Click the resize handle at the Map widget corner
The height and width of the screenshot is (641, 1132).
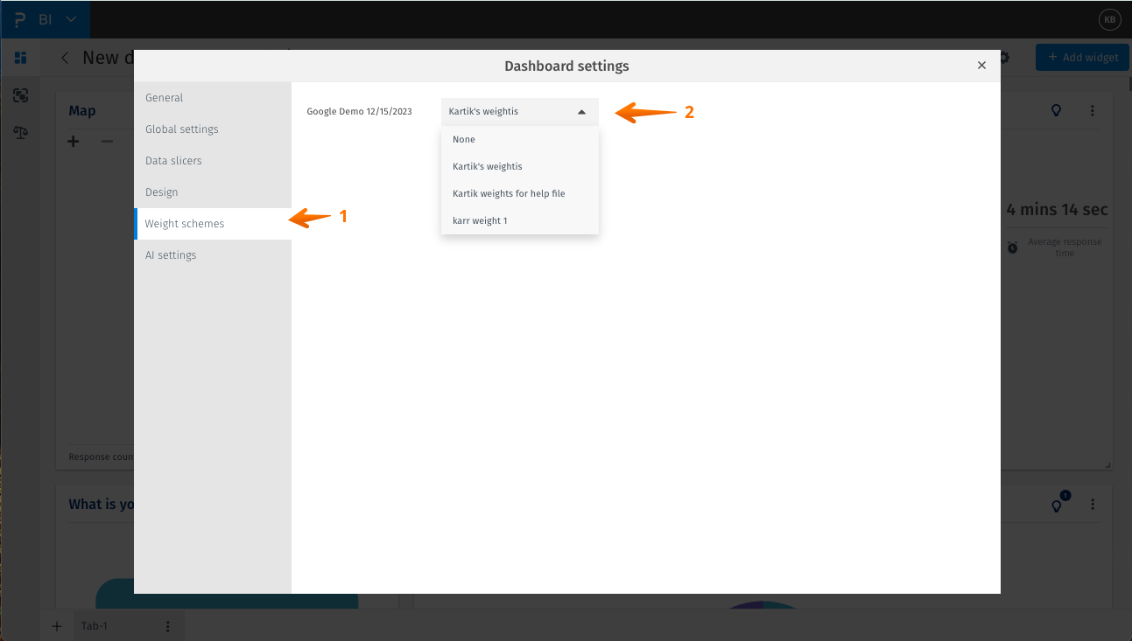pos(1108,465)
